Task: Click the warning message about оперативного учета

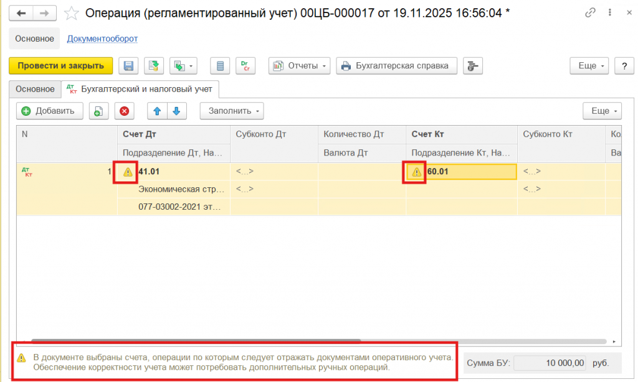Action: (243, 363)
